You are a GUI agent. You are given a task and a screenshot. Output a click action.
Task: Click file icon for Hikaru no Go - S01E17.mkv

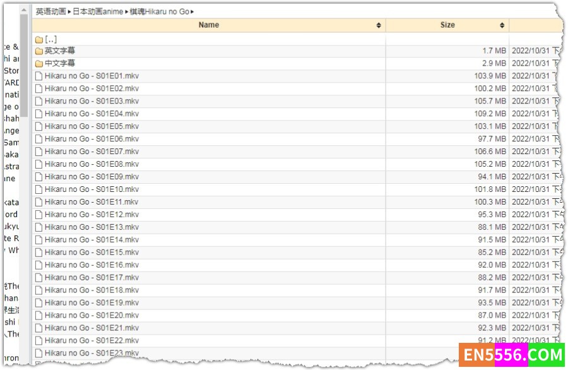[x=38, y=278]
